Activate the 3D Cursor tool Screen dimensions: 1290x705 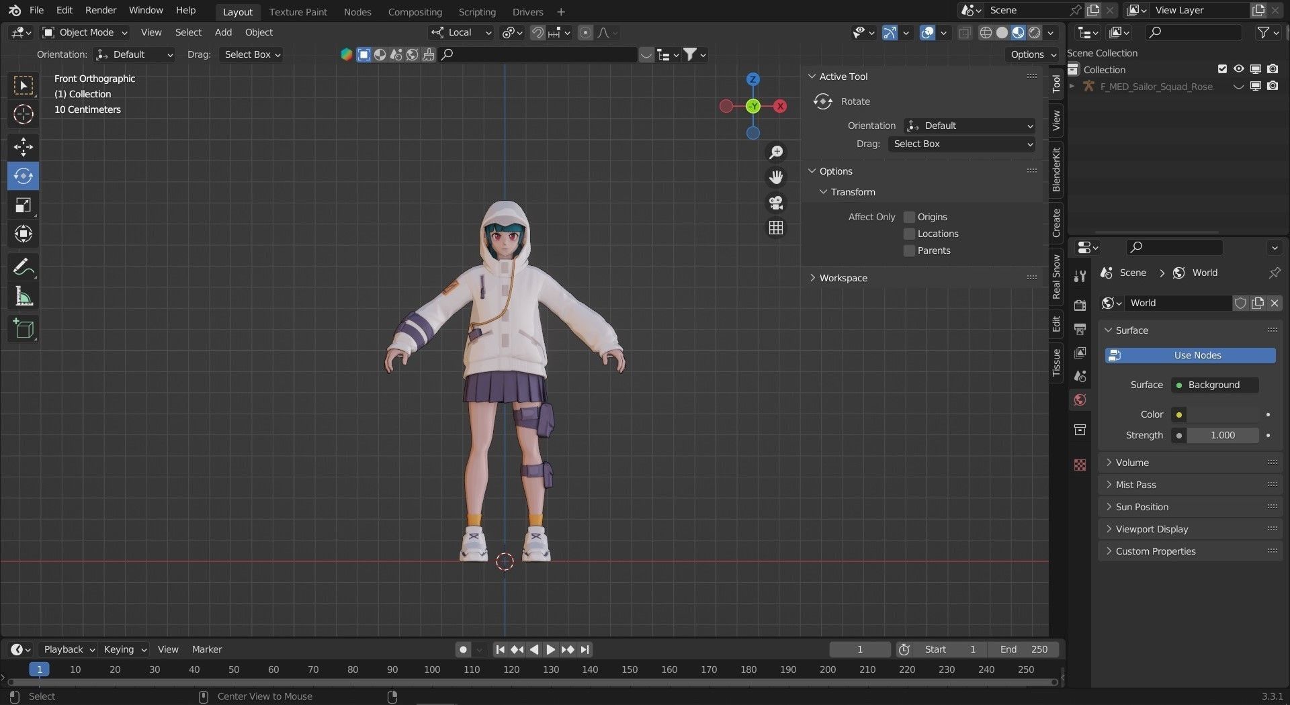(x=23, y=114)
